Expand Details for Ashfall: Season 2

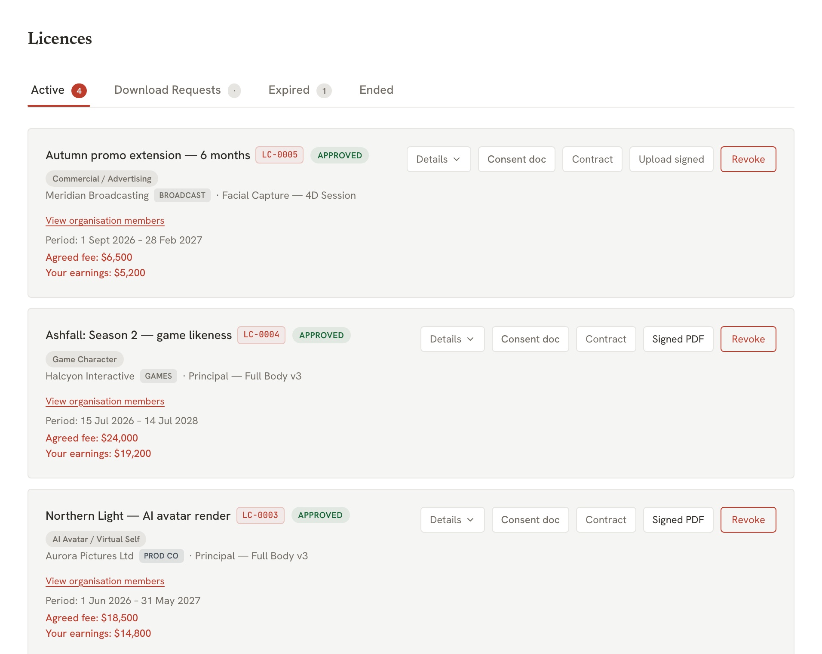pyautogui.click(x=452, y=339)
